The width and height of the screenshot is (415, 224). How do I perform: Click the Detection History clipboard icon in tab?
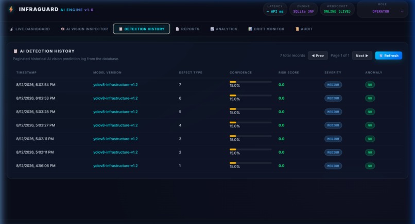click(120, 29)
